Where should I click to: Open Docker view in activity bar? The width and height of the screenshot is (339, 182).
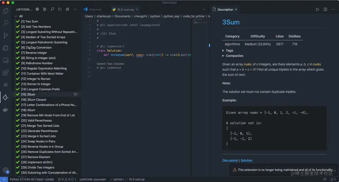point(6,110)
